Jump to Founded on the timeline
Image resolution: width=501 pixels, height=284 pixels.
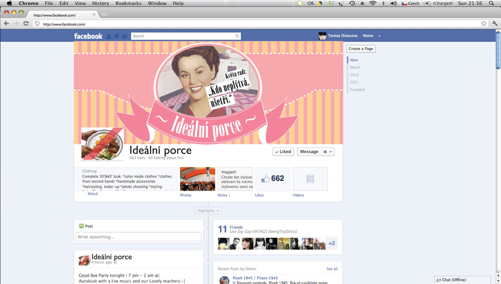tap(357, 90)
